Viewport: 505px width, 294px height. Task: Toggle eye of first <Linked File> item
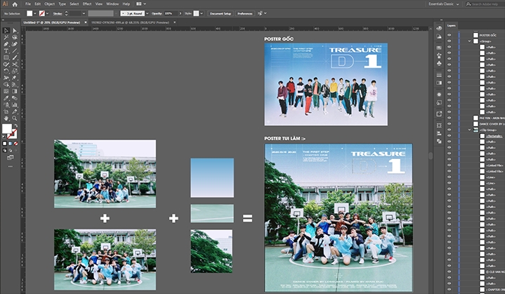pyautogui.click(x=450, y=165)
